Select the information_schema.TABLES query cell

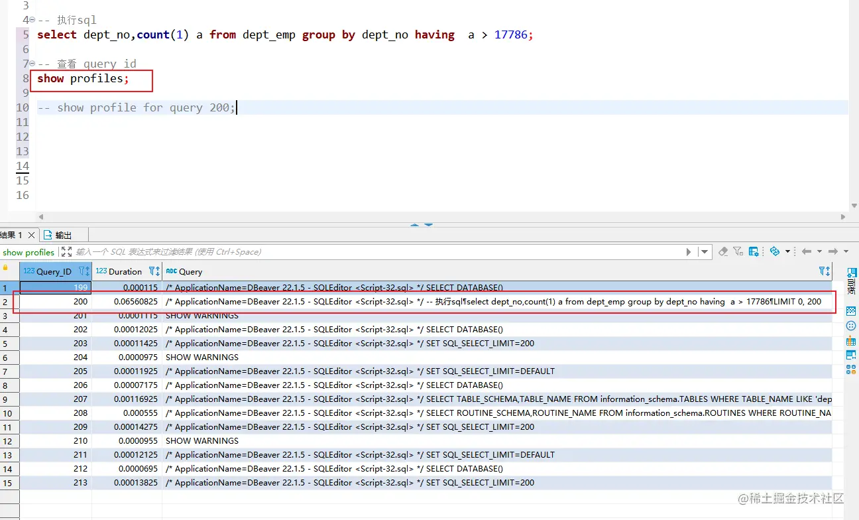497,399
